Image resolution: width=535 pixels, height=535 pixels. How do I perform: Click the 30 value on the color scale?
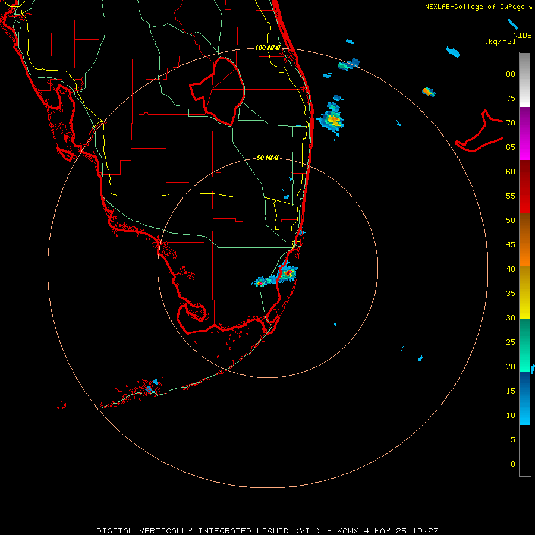[x=511, y=317]
